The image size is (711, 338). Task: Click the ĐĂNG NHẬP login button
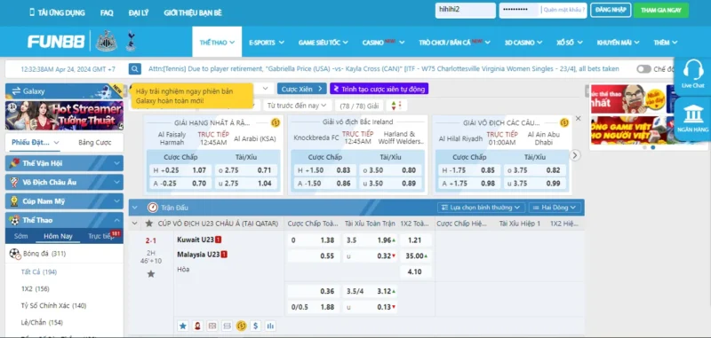[x=611, y=10]
